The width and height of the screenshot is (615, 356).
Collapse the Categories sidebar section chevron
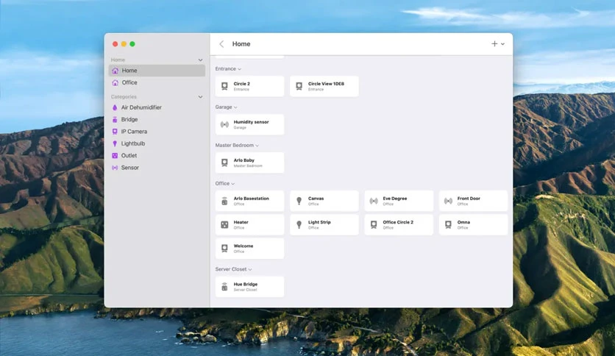click(200, 97)
